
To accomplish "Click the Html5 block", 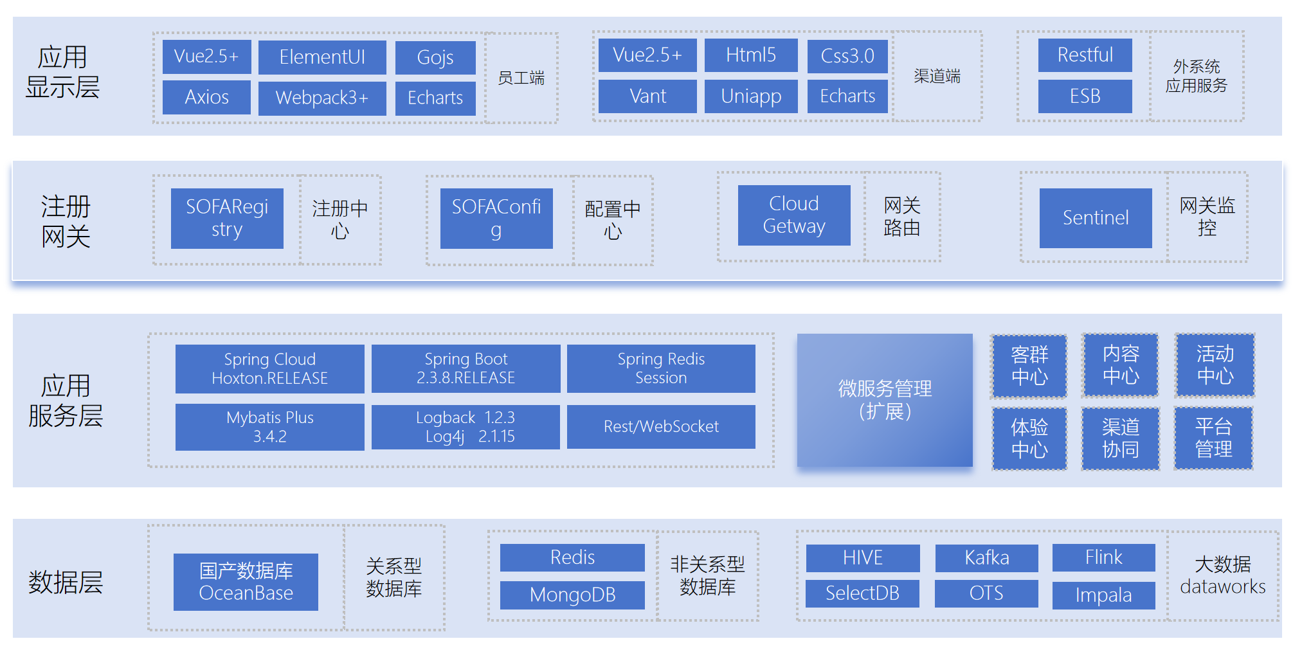I will click(x=751, y=55).
